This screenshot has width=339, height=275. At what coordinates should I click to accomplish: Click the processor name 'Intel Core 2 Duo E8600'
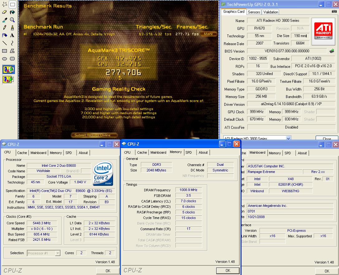point(59,165)
